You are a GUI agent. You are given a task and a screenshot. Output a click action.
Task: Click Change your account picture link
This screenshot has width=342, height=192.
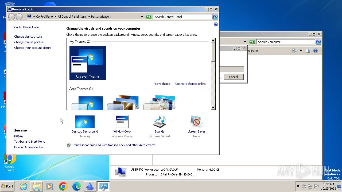(33, 48)
